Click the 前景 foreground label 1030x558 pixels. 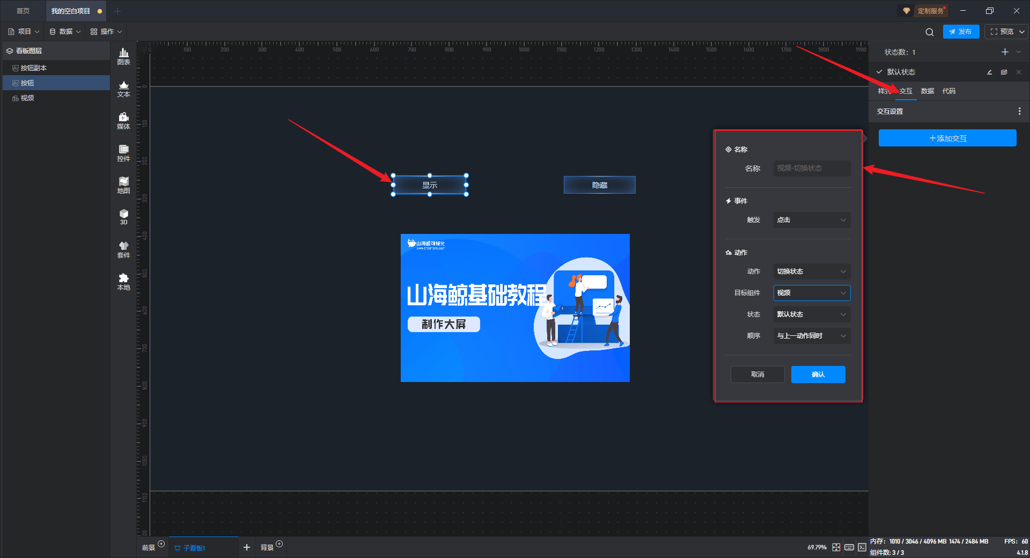coord(148,548)
